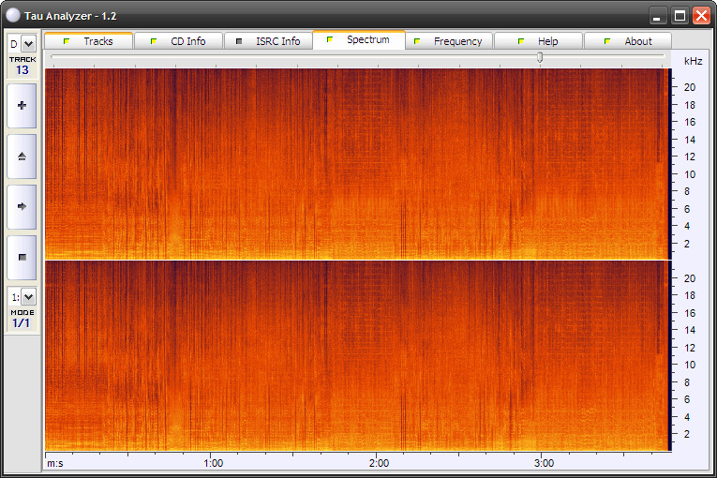
Task: Click the lower channel spectrogram
Action: coord(356,356)
